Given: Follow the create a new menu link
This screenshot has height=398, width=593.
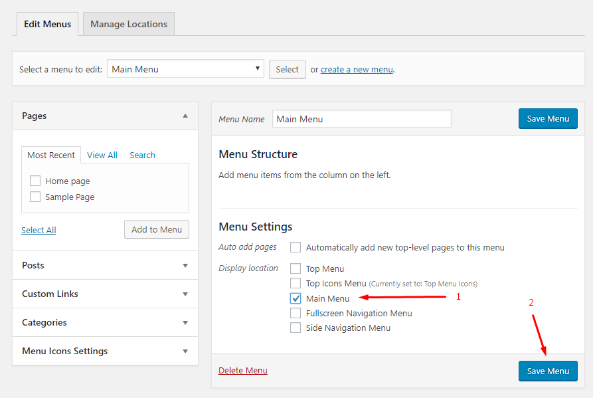Looking at the screenshot, I should [x=357, y=70].
